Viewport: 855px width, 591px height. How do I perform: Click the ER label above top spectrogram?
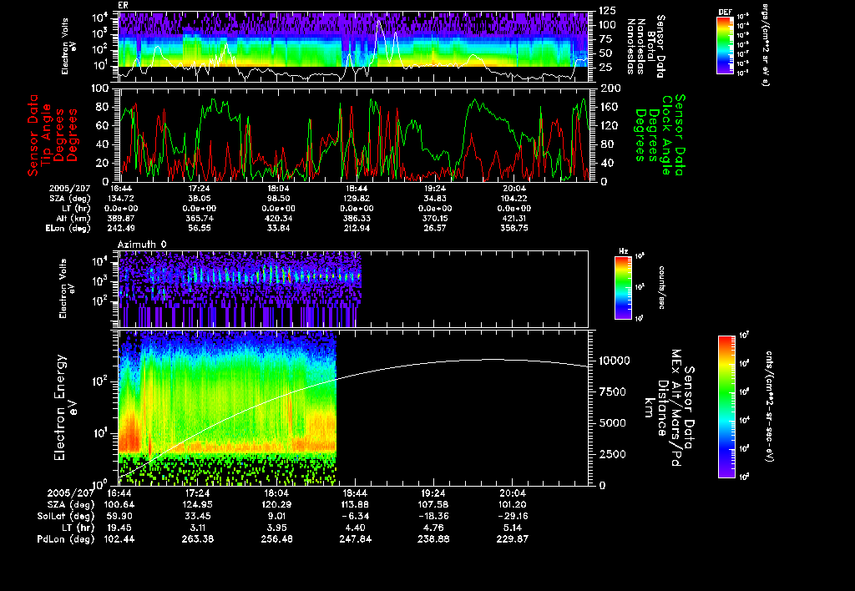(124, 6)
